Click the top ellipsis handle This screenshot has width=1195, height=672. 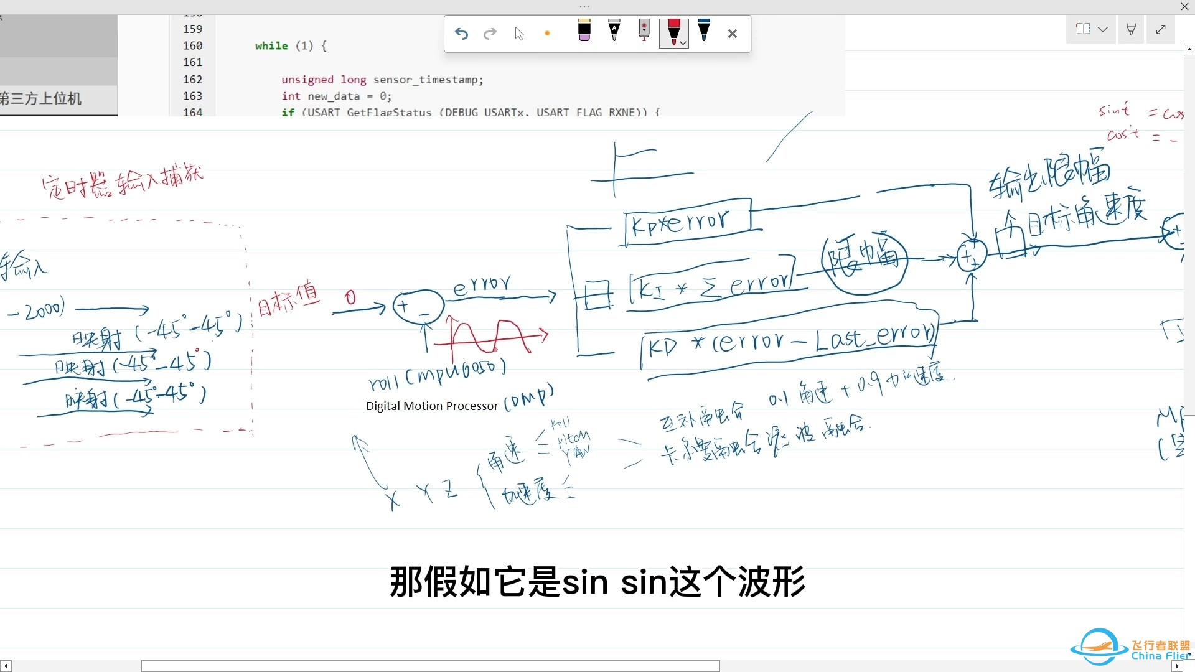pyautogui.click(x=584, y=6)
